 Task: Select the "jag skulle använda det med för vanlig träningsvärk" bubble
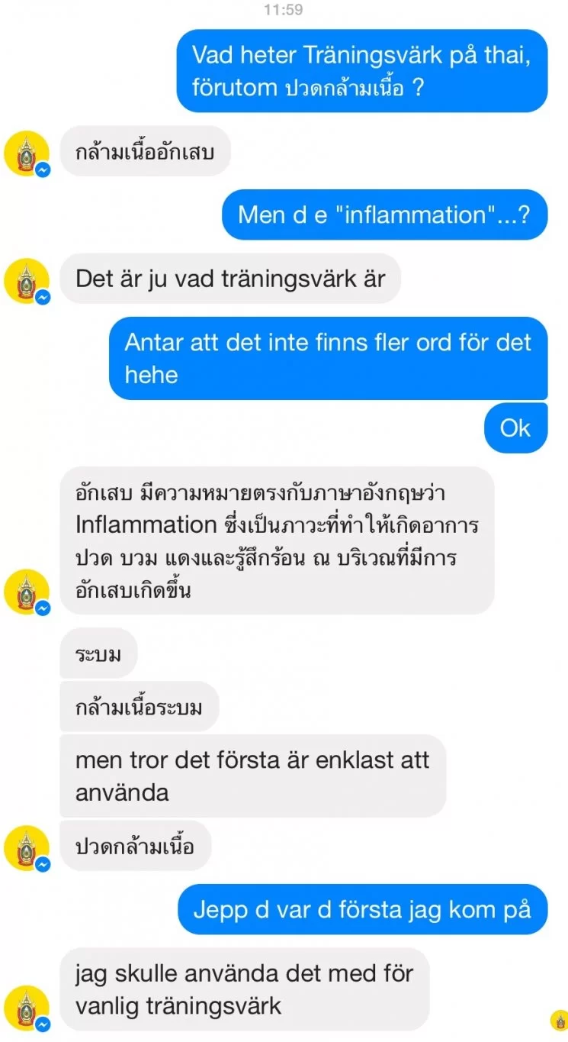[x=244, y=989]
